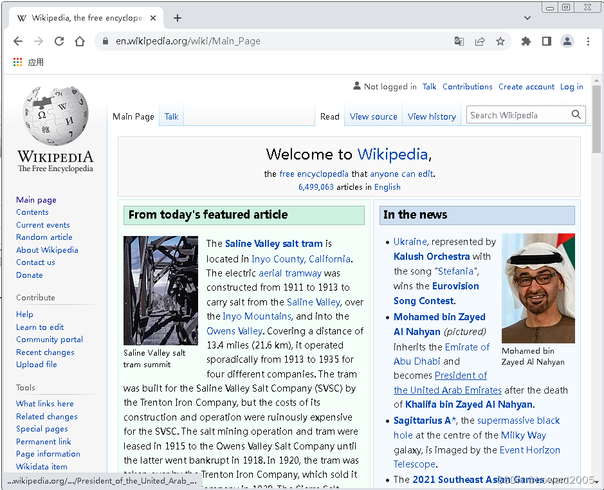
Task: Open the Wikidata item link
Action: (x=42, y=466)
